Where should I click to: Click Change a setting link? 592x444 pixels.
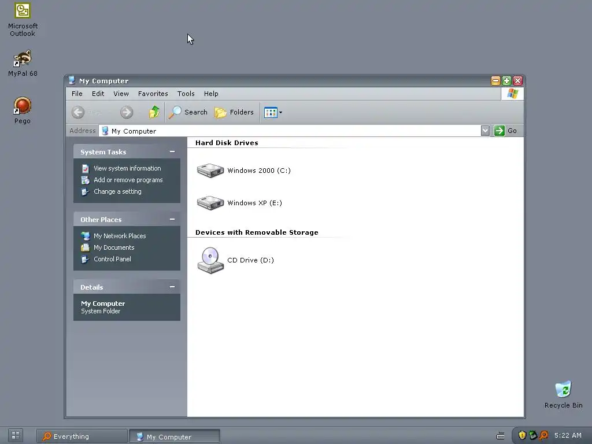(x=117, y=191)
